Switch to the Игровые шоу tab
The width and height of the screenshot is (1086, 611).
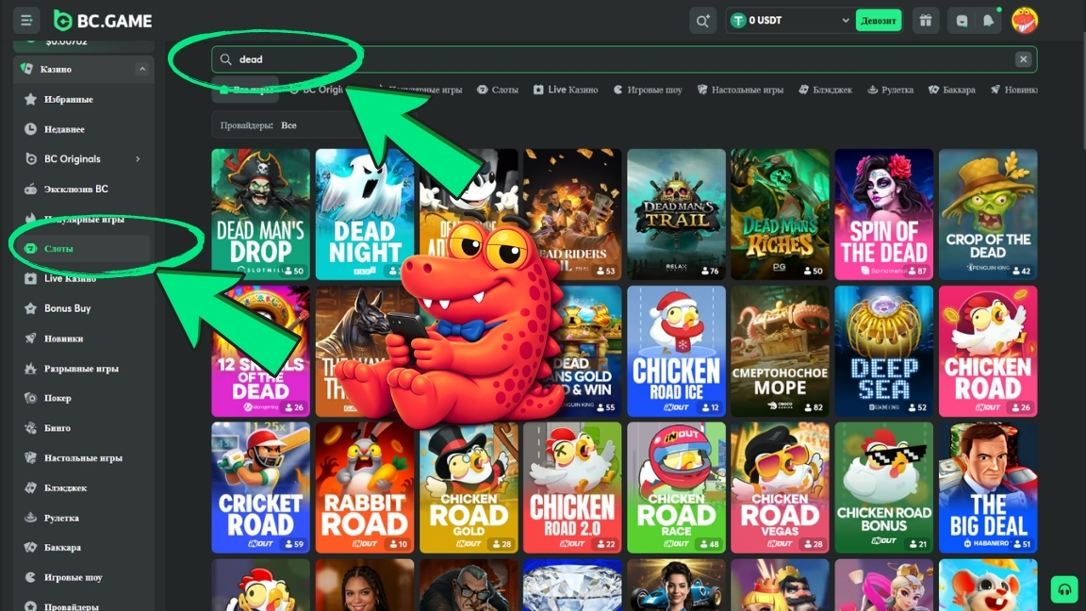click(648, 90)
